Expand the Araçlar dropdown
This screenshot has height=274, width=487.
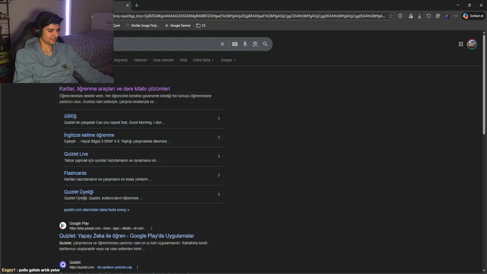click(x=228, y=60)
